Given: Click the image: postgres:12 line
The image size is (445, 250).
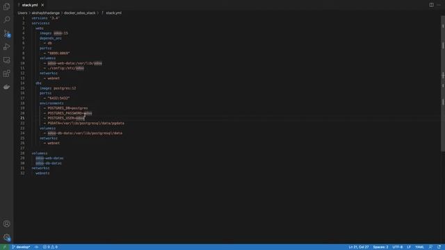Looking at the screenshot, I should tap(58, 88).
